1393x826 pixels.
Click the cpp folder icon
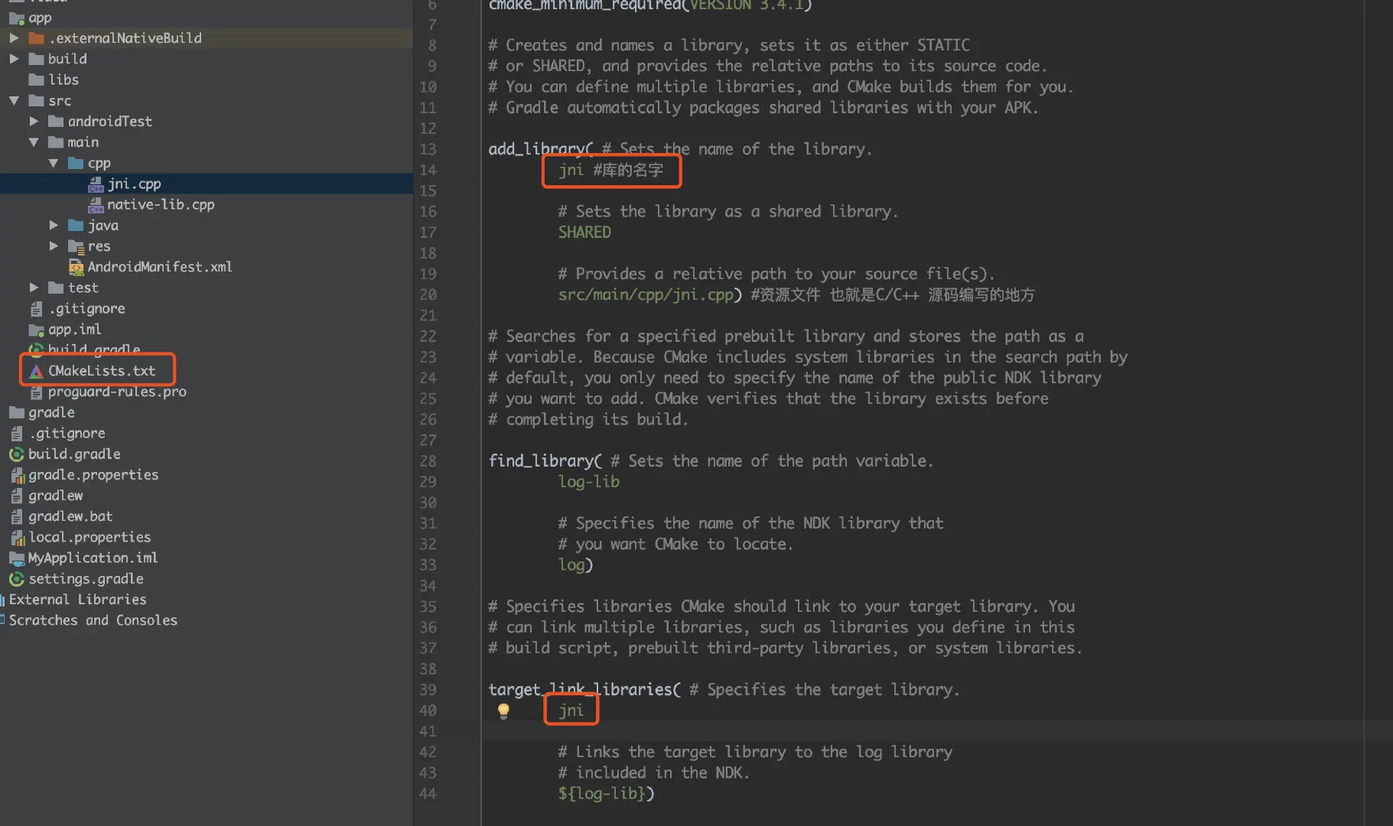coord(76,163)
